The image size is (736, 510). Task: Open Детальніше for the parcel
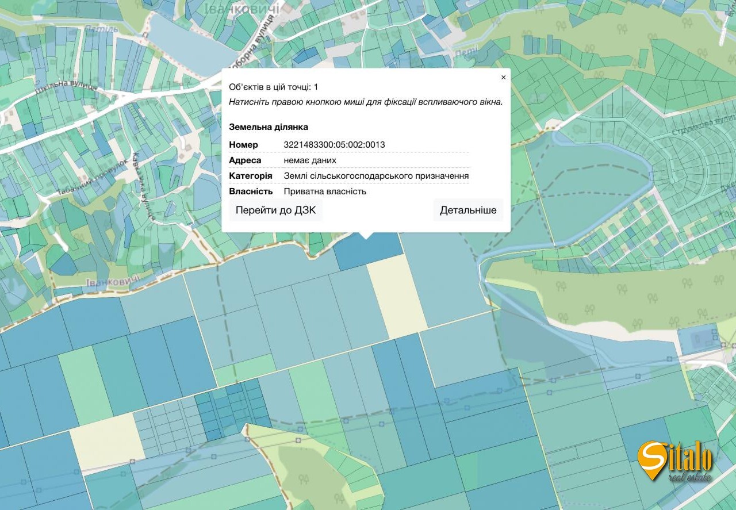point(467,210)
